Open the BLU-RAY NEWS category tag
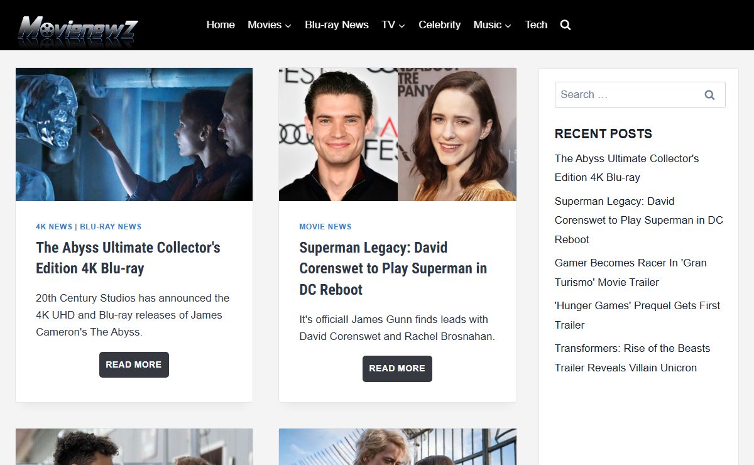754x465 pixels. (x=111, y=227)
